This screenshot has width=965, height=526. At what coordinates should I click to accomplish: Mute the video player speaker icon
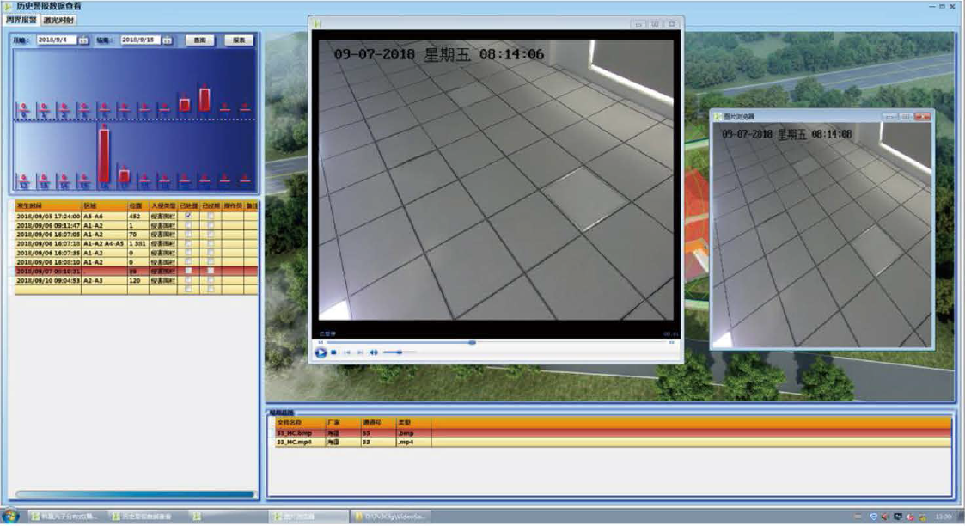point(374,352)
